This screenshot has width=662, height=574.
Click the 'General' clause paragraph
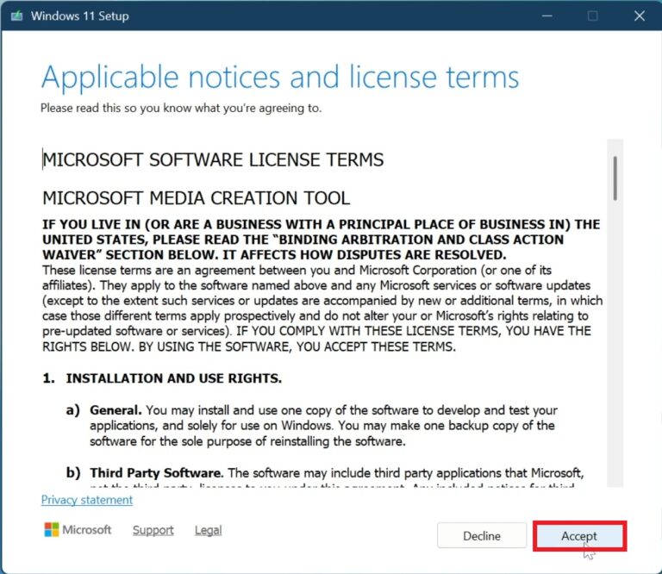(x=323, y=426)
